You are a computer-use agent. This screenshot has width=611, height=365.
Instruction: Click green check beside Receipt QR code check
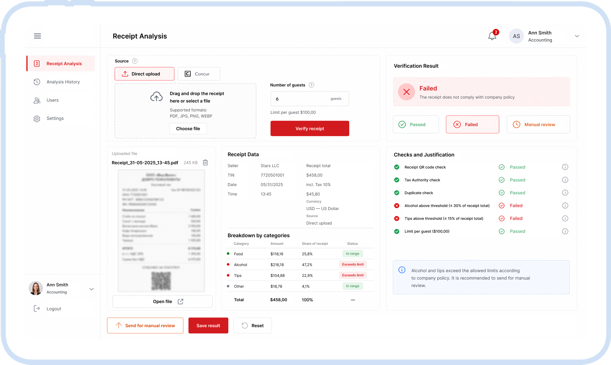[397, 167]
